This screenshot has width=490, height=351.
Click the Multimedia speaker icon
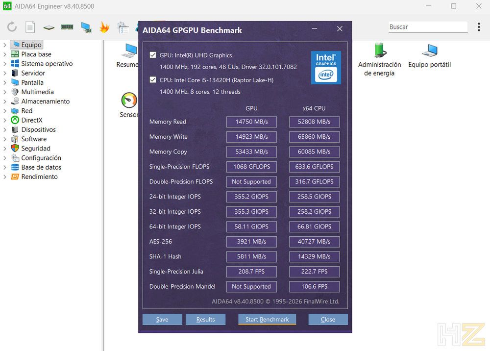pyautogui.click(x=15, y=92)
